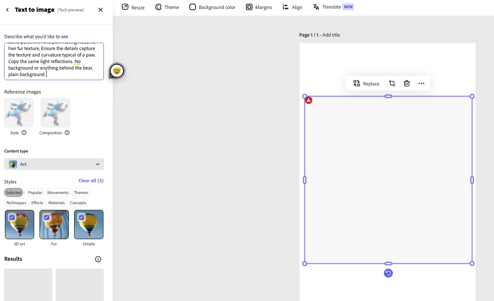494x301 pixels.
Task: Open the Content type Art dropdown
Action: pyautogui.click(x=54, y=164)
